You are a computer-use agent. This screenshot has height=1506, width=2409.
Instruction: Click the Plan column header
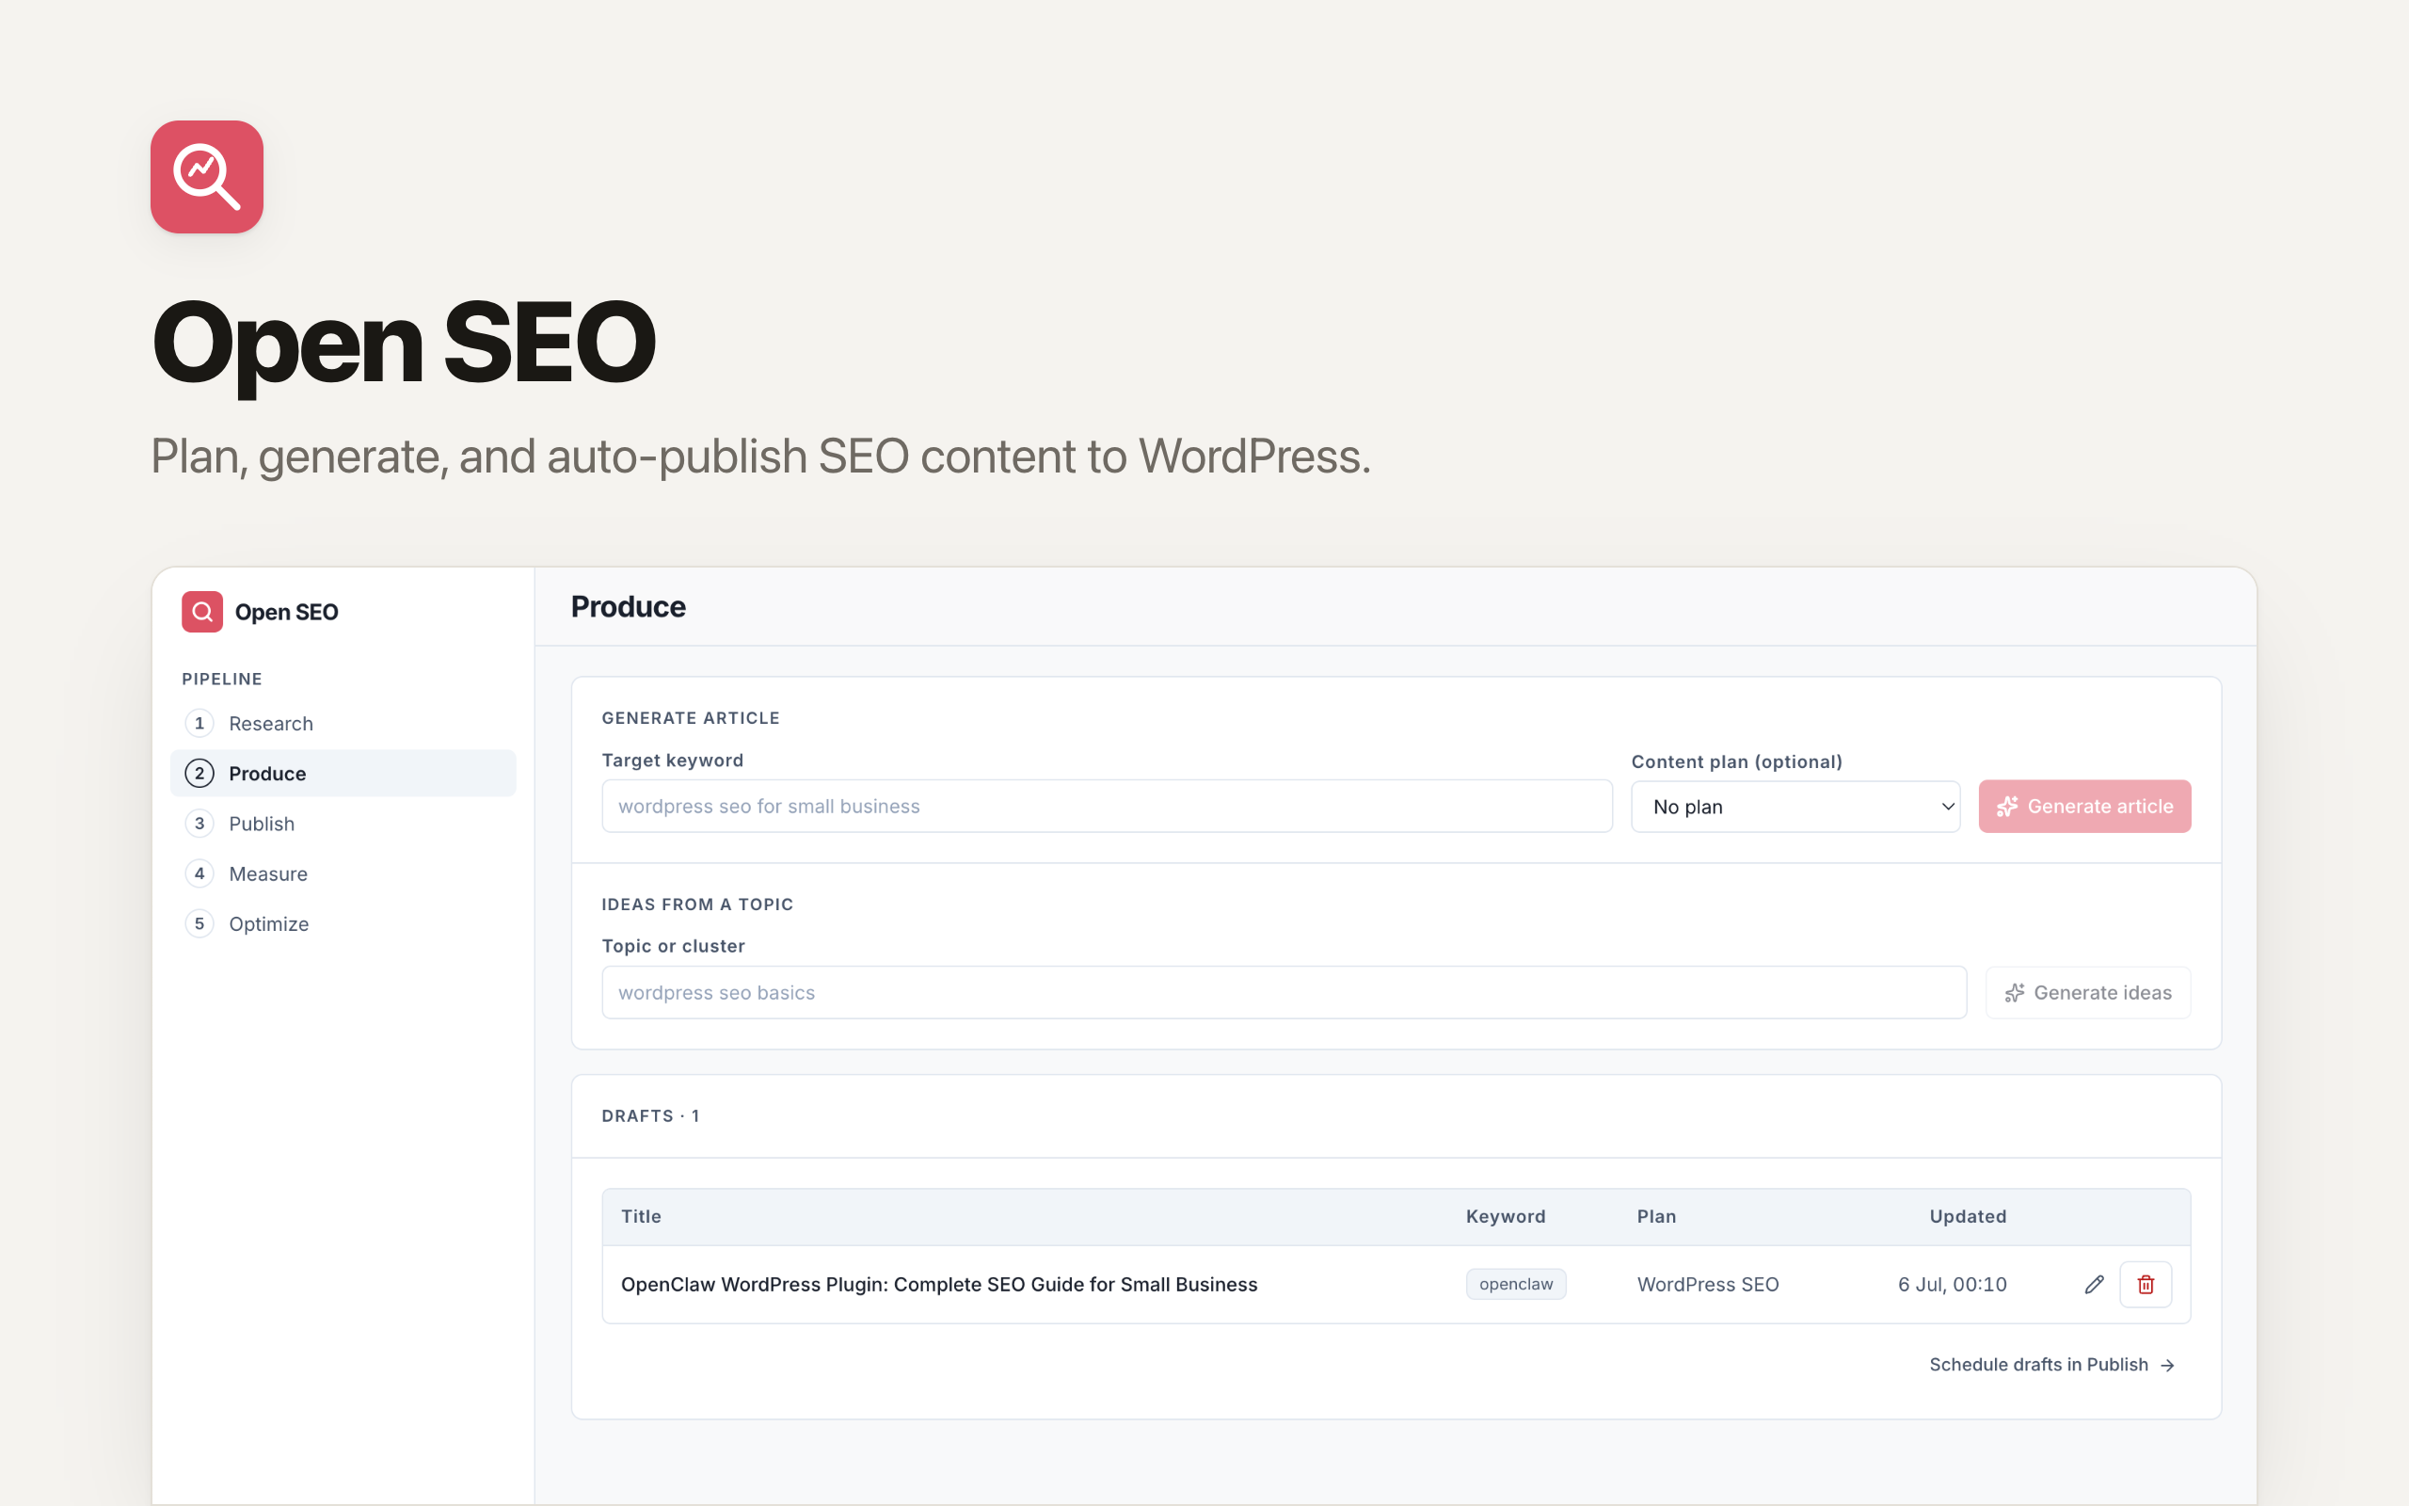(1656, 1216)
